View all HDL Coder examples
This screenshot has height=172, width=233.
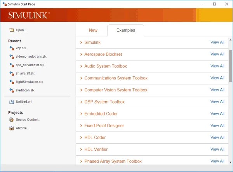217,137
